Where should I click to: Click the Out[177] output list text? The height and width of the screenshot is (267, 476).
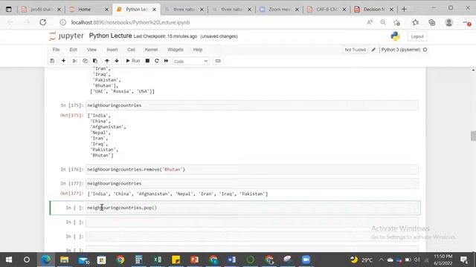178,194
